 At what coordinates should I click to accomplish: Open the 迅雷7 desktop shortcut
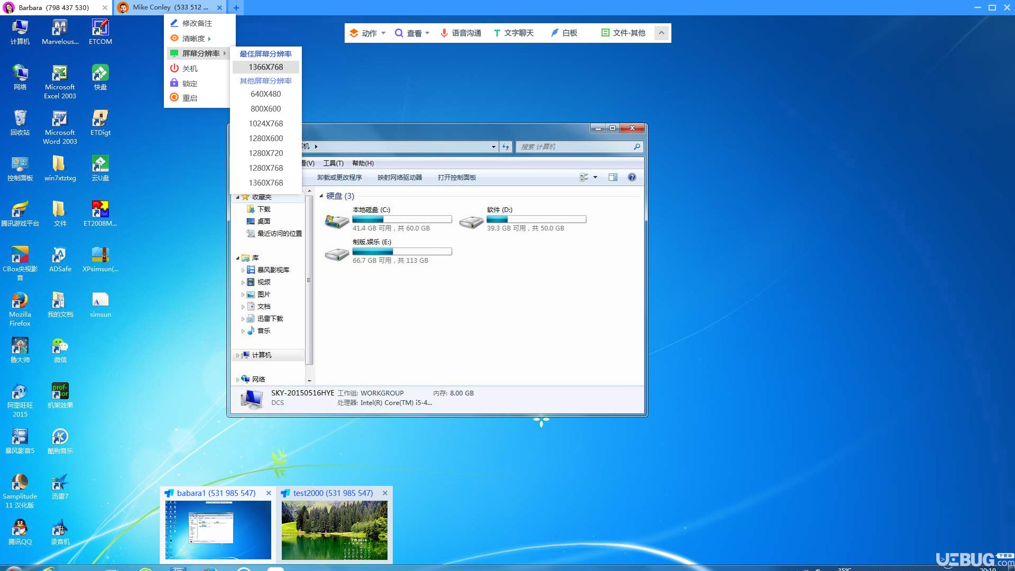click(60, 486)
